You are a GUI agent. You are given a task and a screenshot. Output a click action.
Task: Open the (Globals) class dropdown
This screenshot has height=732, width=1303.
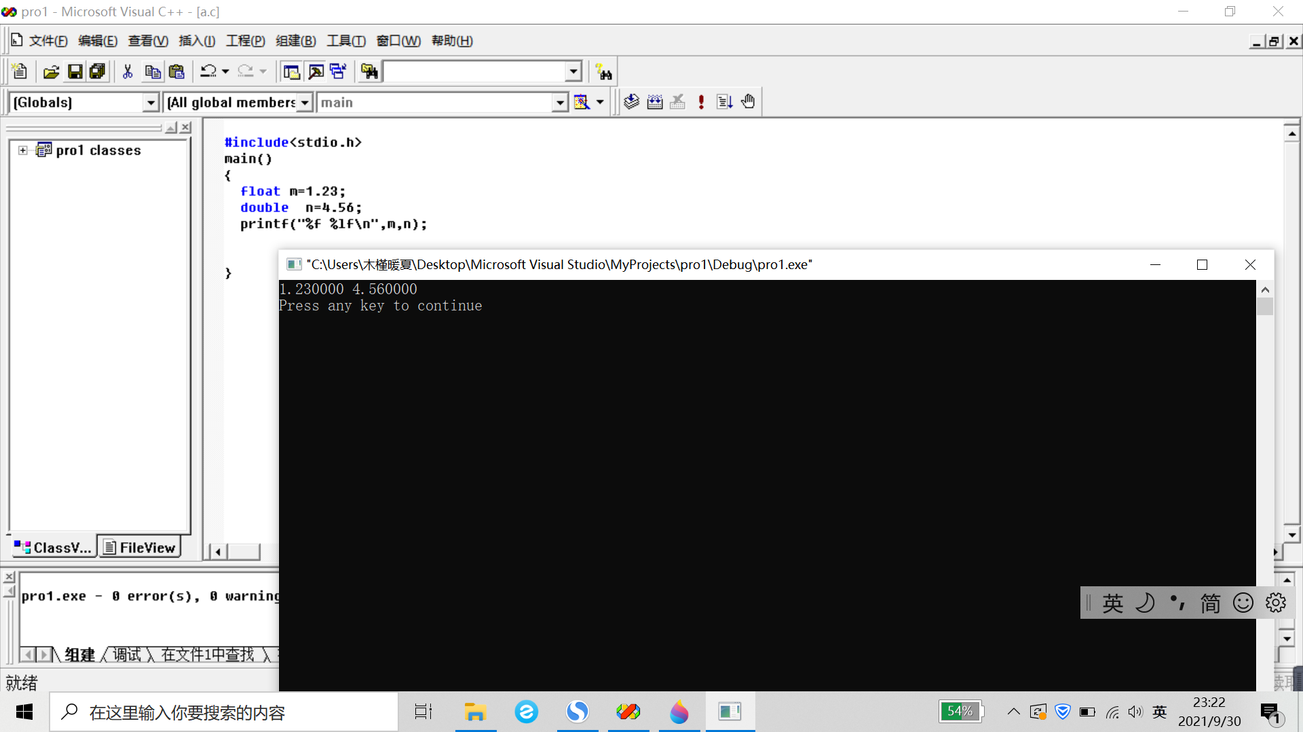[151, 102]
